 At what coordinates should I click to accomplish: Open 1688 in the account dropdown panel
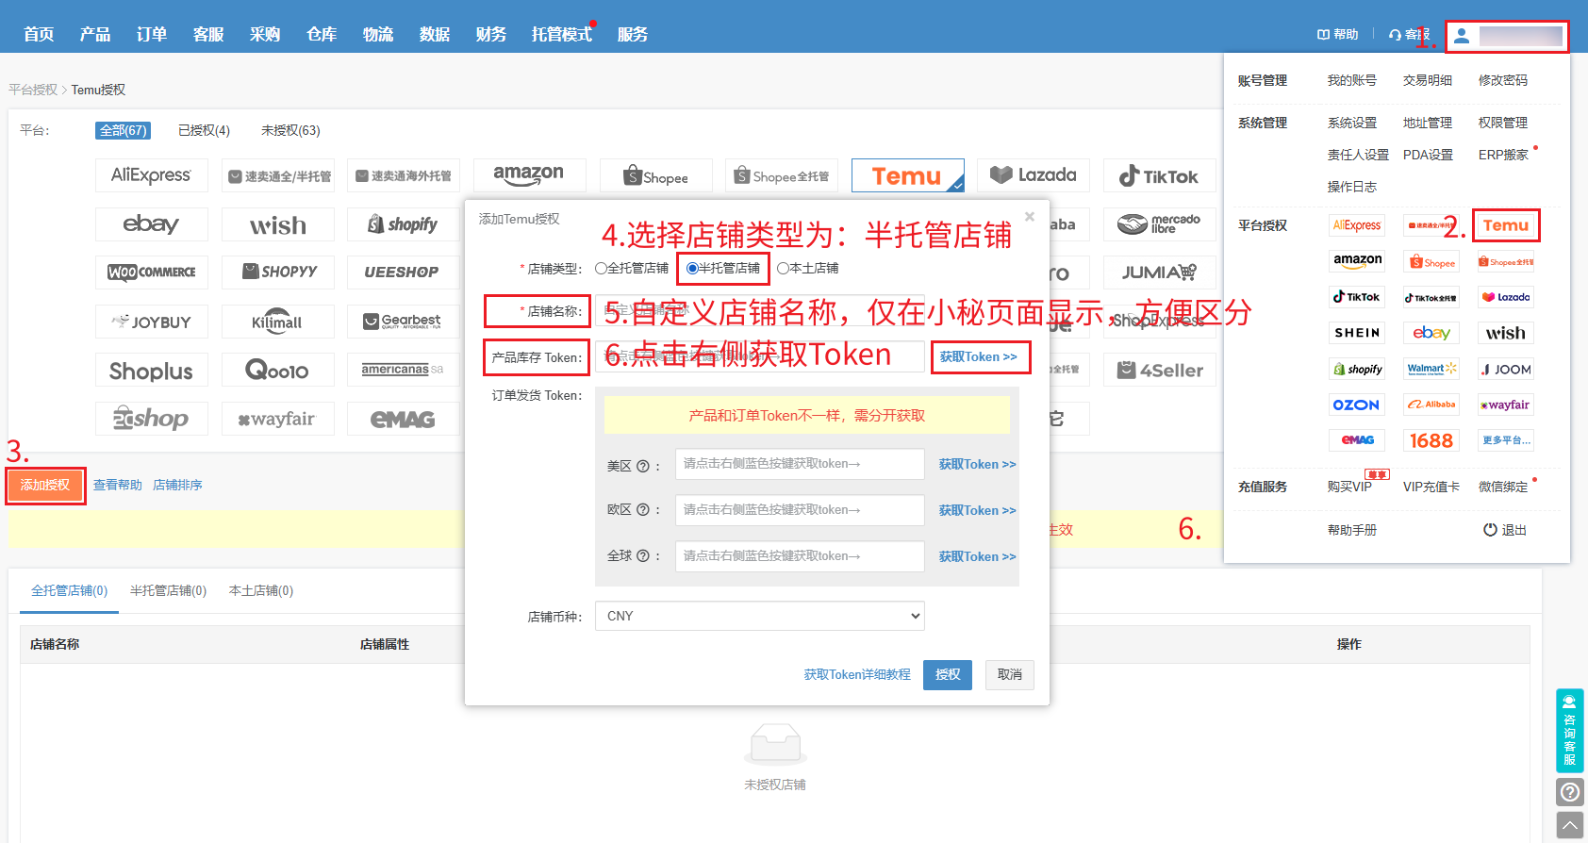point(1431,440)
